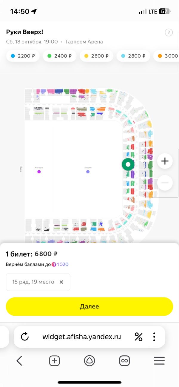Tap the percent discount icon

138,337
